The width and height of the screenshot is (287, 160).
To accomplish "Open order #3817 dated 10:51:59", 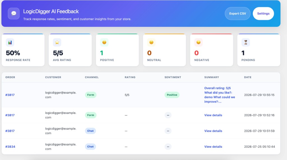I will (10, 131).
